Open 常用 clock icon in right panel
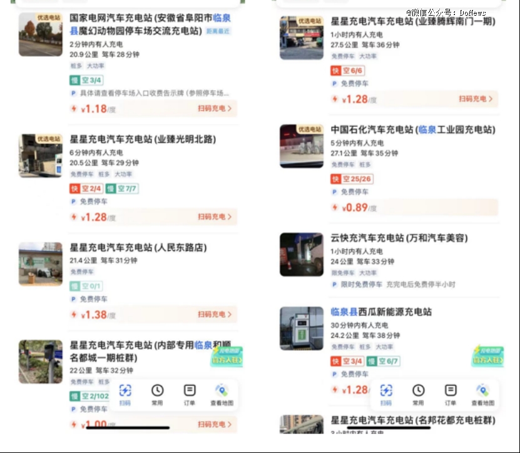 click(418, 395)
